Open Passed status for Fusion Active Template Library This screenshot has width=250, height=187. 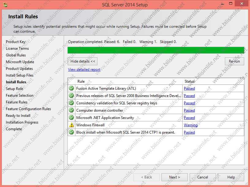pos(189,88)
